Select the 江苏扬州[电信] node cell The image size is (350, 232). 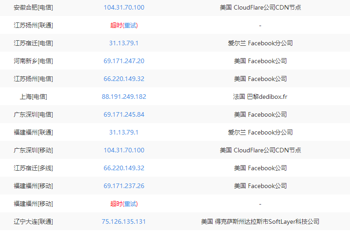coord(33,79)
